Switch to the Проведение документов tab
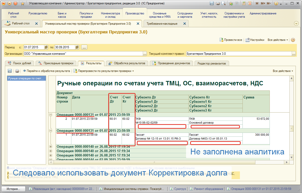Screen dimensions: 302x193 (x=171, y=63)
